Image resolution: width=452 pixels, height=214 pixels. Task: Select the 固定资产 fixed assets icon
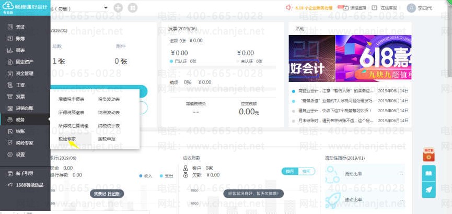click(10, 62)
